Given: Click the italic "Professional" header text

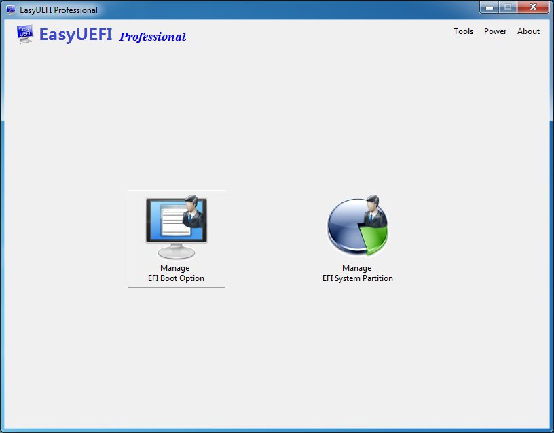Looking at the screenshot, I should pos(153,37).
